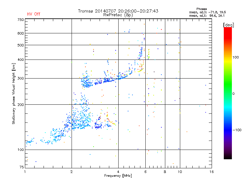The image size is (249, 187).
Task: Click colorbar tick label '0'
Action: point(233,94)
